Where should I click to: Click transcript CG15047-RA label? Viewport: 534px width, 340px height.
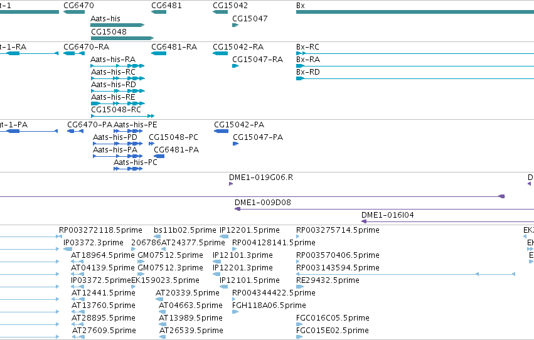coord(257,59)
